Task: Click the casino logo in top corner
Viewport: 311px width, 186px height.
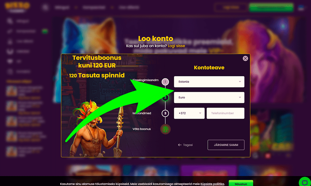Action: [17, 7]
